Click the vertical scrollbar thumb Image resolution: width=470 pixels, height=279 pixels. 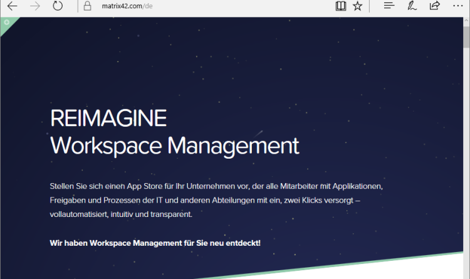point(466,38)
